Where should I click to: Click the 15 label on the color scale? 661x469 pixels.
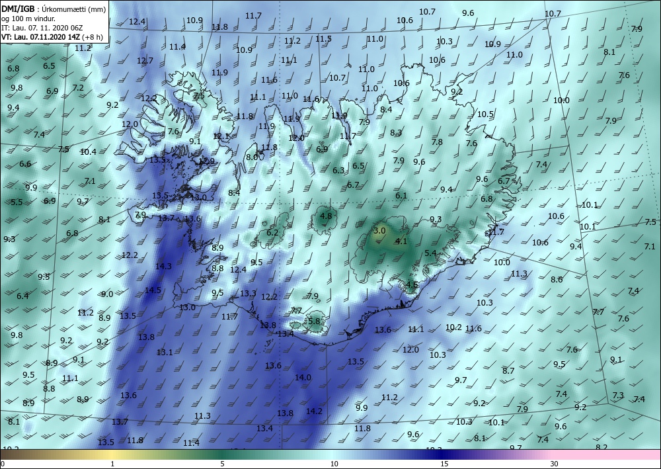pyautogui.click(x=444, y=464)
